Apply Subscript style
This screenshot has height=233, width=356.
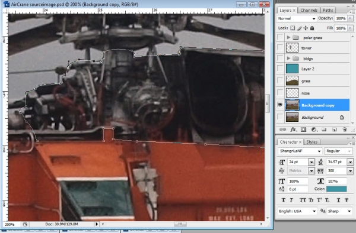click(x=327, y=200)
